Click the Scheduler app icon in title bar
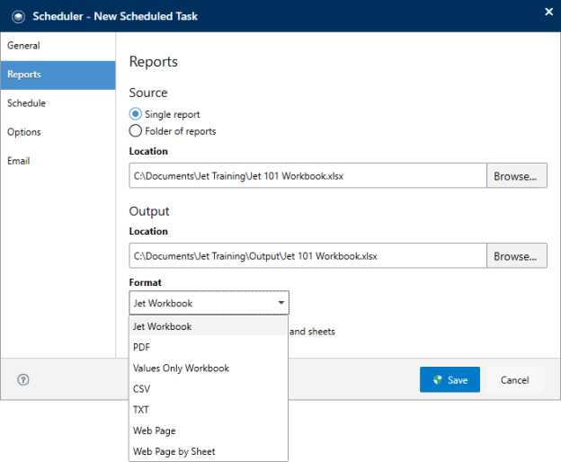This screenshot has height=462, width=561. [x=18, y=16]
